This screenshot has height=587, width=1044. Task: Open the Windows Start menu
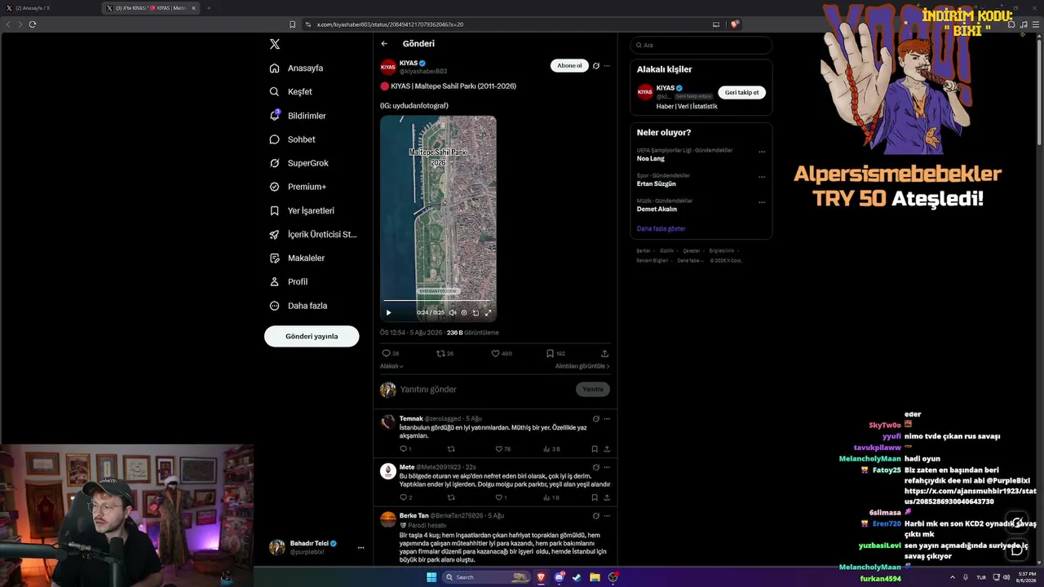(x=431, y=577)
